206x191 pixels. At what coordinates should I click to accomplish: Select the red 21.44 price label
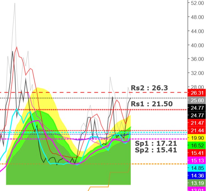point(196,131)
